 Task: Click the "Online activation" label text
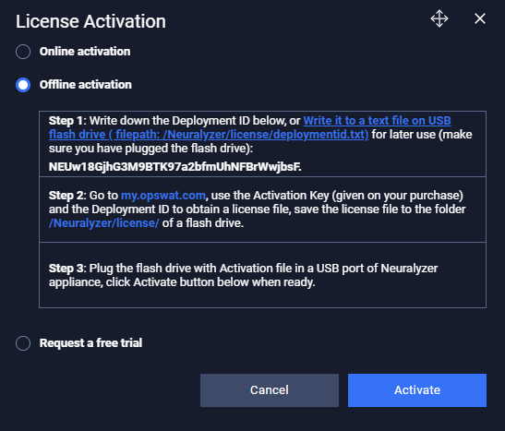[85, 52]
